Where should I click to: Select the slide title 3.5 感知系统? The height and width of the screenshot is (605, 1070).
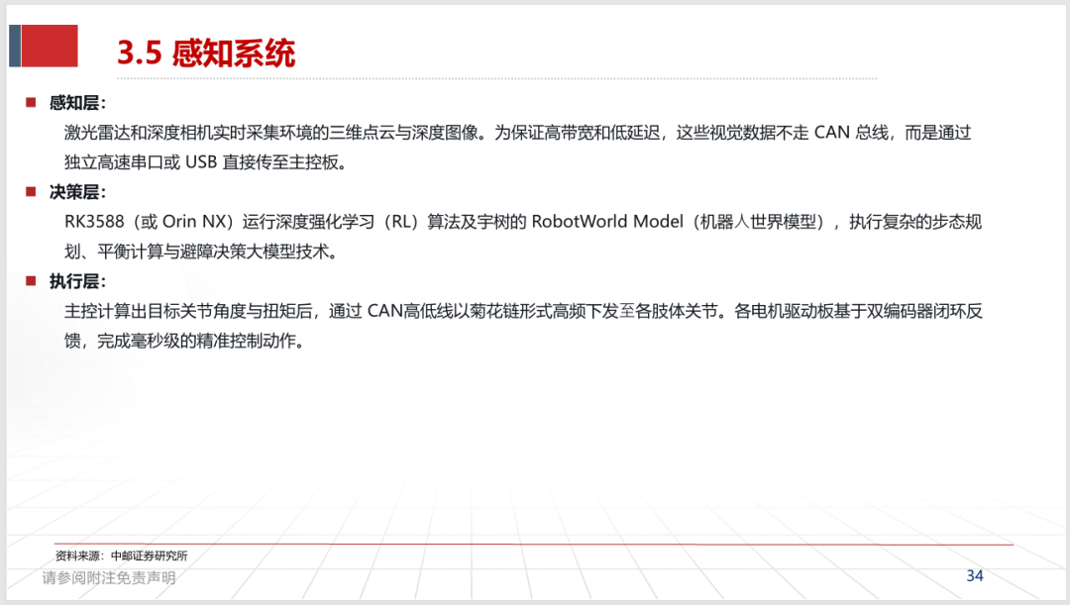[206, 53]
